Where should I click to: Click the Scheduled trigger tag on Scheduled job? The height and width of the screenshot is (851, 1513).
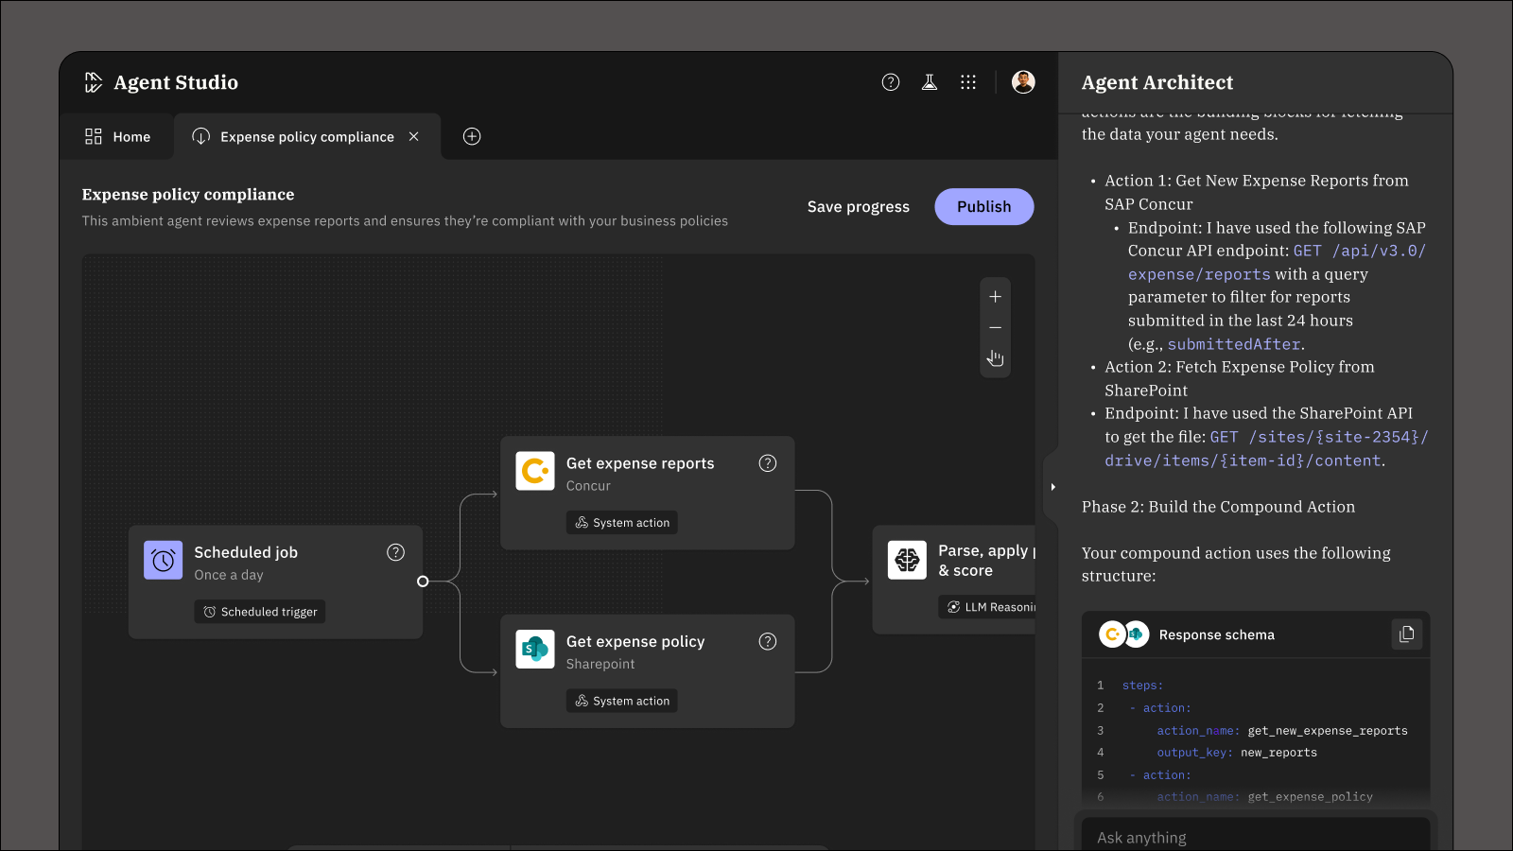pos(259,611)
